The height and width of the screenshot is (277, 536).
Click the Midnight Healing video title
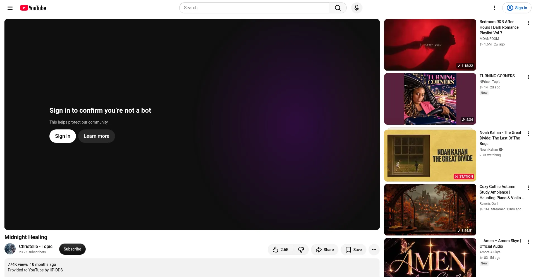26,237
